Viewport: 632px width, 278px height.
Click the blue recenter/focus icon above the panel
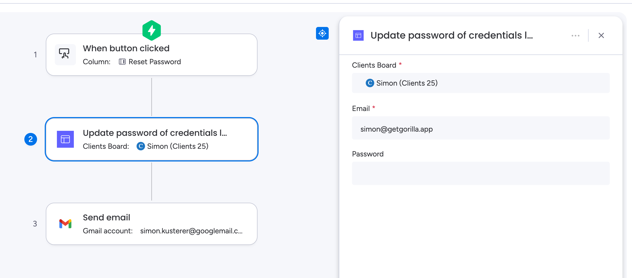[323, 33]
